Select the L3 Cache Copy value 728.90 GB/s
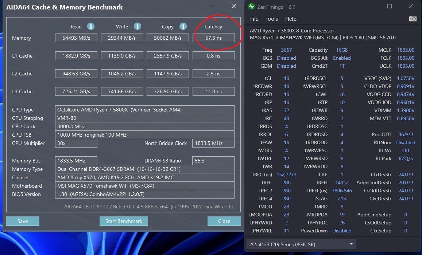This screenshot has height=255, width=422. (x=168, y=91)
